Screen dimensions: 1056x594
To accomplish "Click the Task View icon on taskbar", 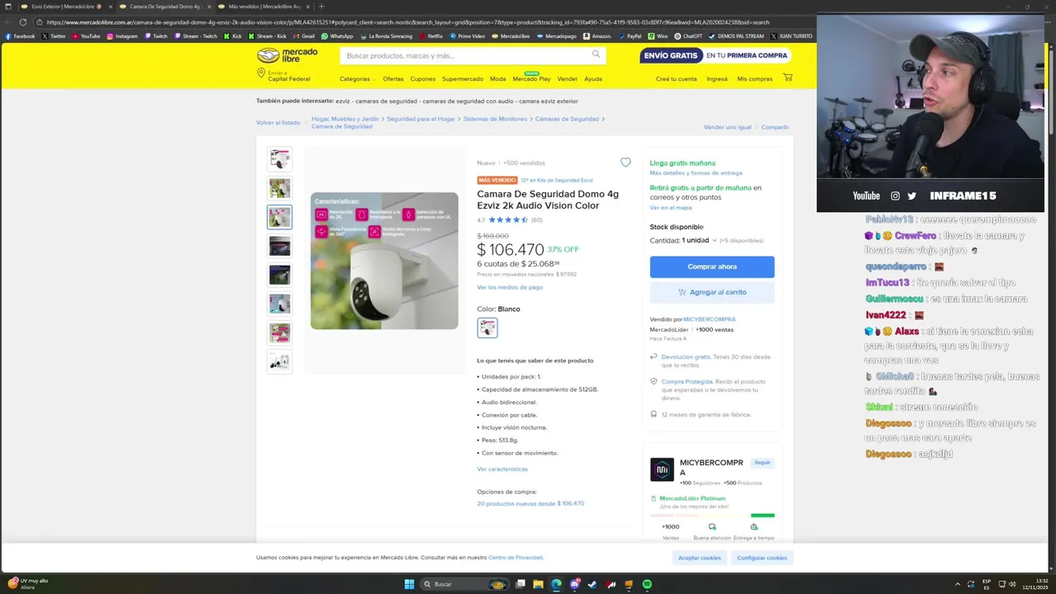I will (x=521, y=584).
